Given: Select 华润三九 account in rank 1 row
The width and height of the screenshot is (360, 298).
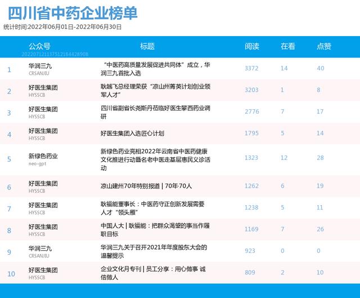Looking at the screenshot, I should point(40,65).
